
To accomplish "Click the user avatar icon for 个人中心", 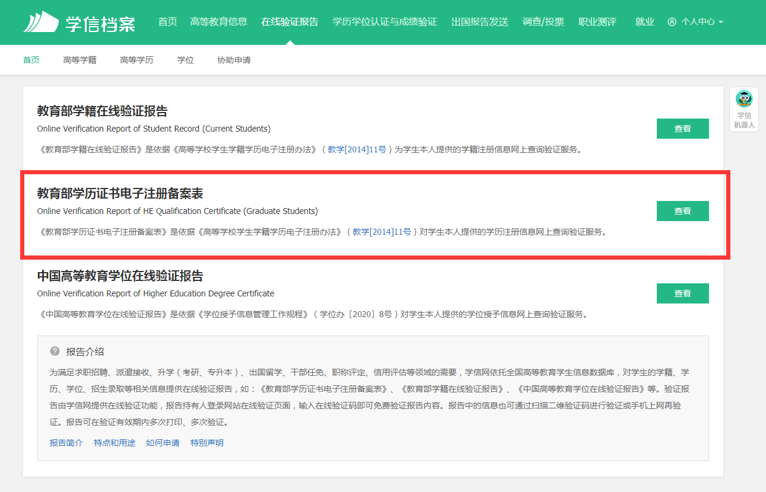I will click(x=672, y=22).
